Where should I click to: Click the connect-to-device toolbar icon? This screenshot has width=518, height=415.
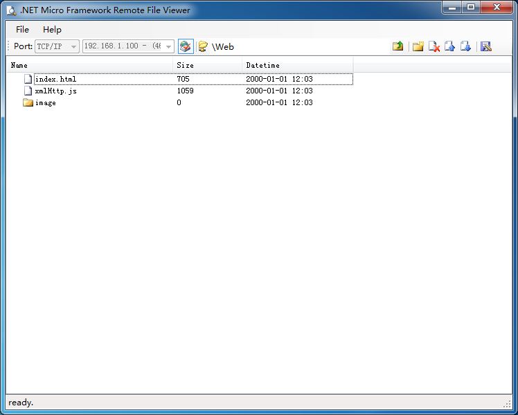click(x=186, y=46)
